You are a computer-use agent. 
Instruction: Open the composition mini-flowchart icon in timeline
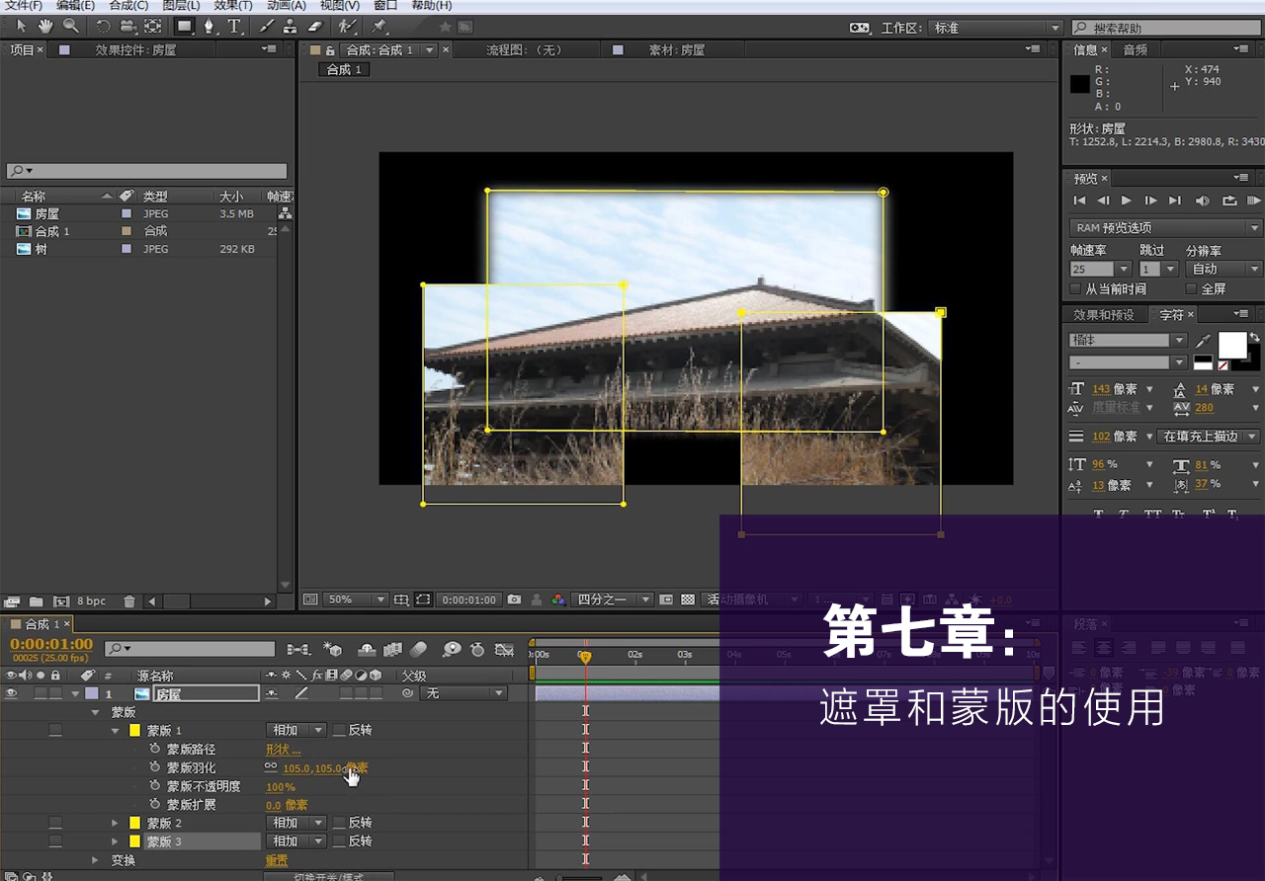297,649
